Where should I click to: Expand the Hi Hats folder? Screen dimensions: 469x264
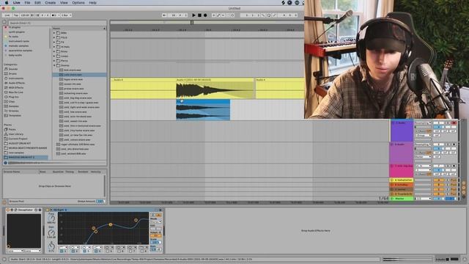coord(54,47)
